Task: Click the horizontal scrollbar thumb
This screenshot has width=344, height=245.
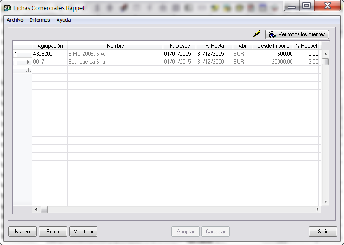Action: click(44, 209)
